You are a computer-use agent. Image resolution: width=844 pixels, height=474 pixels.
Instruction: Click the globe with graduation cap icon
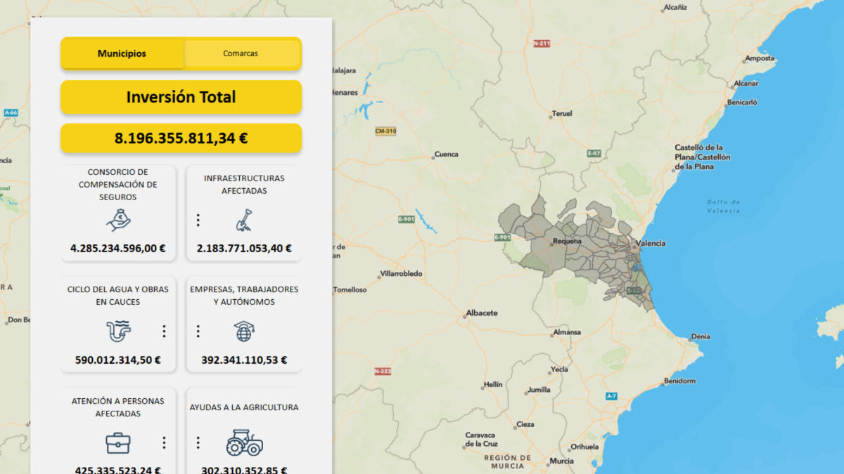tap(243, 331)
